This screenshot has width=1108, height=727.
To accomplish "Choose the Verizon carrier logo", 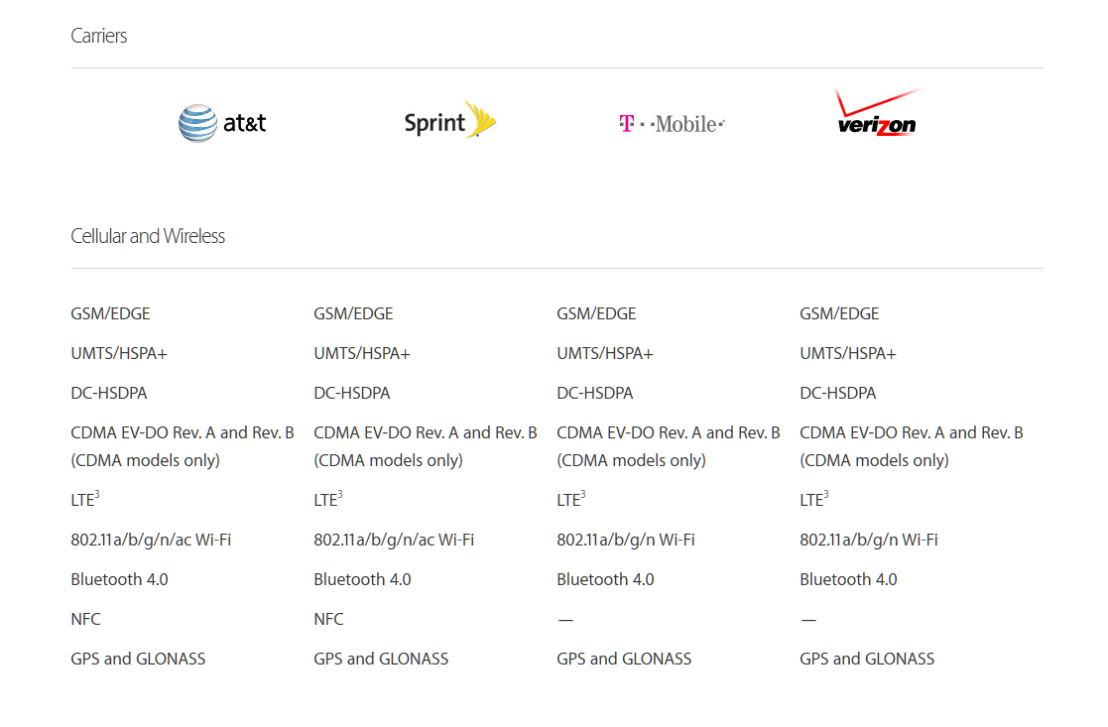I will click(x=877, y=112).
